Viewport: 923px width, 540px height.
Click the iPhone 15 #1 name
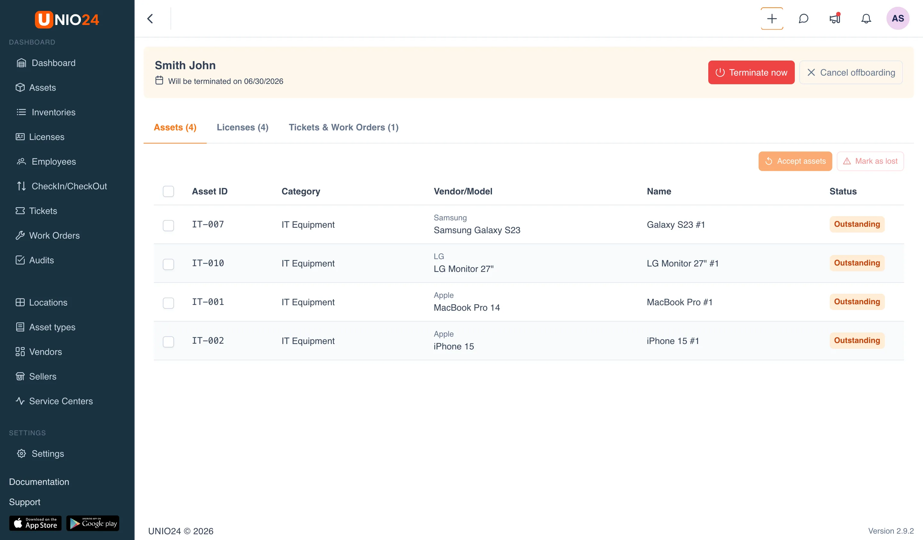coord(673,341)
